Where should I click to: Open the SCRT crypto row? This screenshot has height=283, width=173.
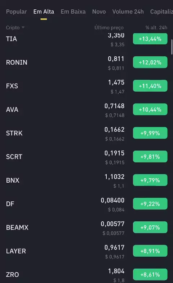point(86,157)
